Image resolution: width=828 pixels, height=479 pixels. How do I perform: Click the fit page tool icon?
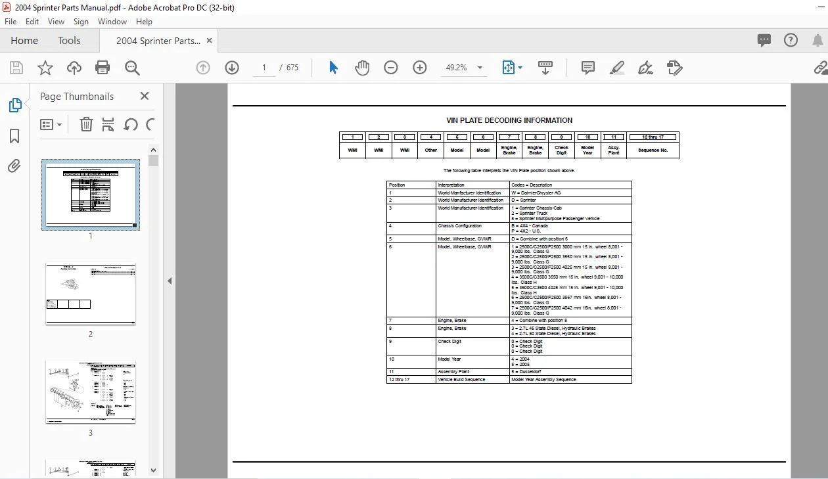(508, 68)
